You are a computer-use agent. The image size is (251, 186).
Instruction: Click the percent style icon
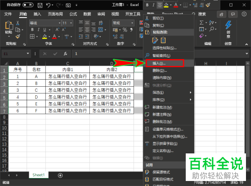click(x=125, y=30)
